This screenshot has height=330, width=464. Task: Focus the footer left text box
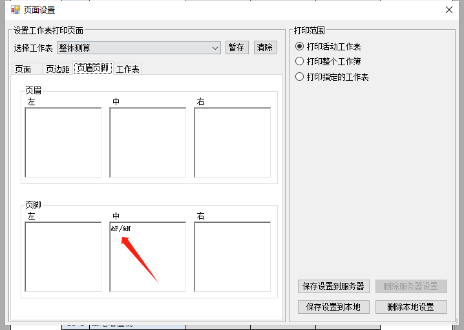63,257
